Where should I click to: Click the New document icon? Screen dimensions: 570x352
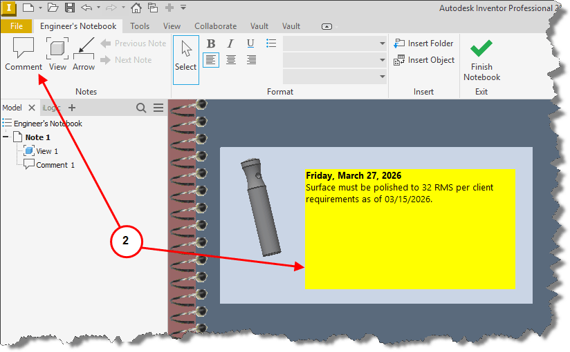pyautogui.click(x=28, y=8)
